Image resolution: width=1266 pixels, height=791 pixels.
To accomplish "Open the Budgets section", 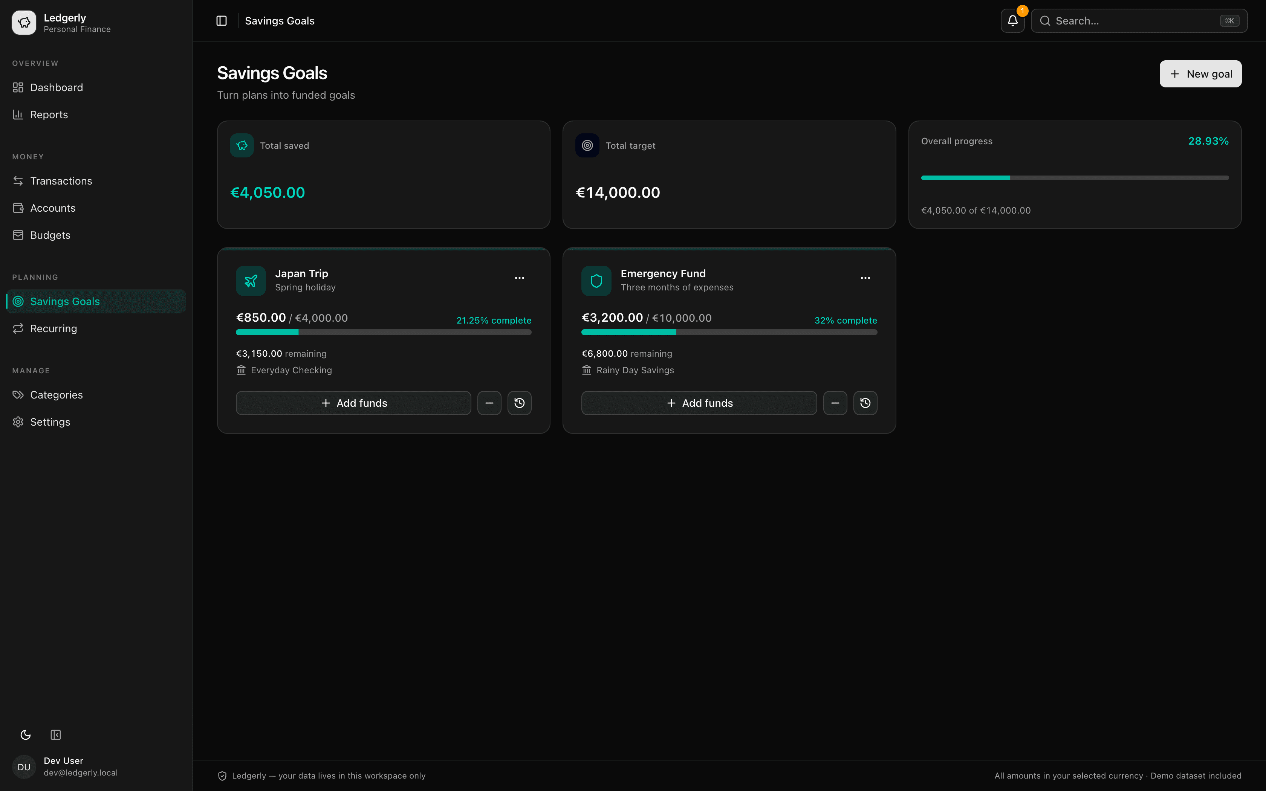I will (x=96, y=235).
